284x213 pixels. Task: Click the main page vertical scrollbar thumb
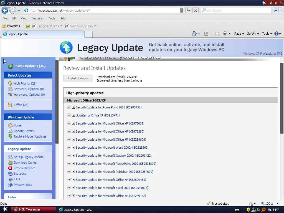tap(282, 98)
